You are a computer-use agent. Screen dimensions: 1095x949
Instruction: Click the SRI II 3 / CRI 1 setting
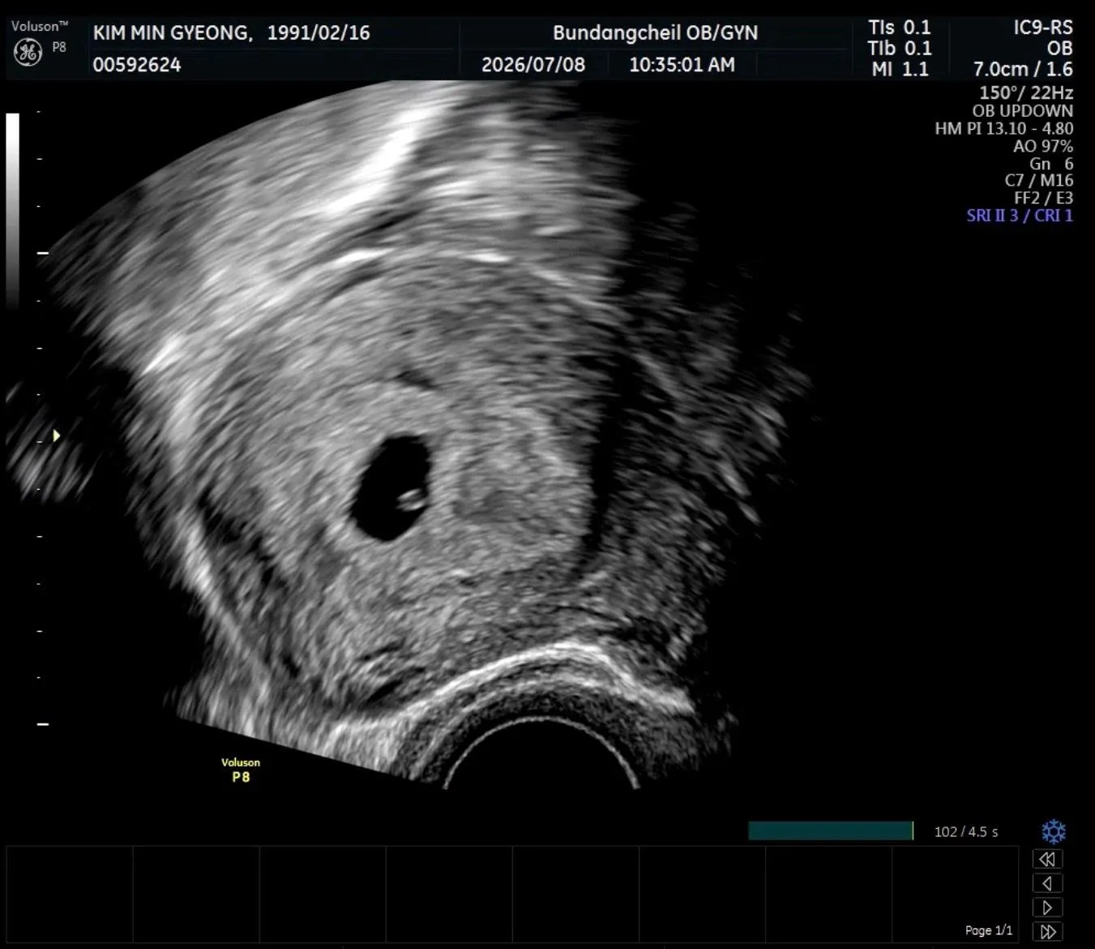(1020, 216)
